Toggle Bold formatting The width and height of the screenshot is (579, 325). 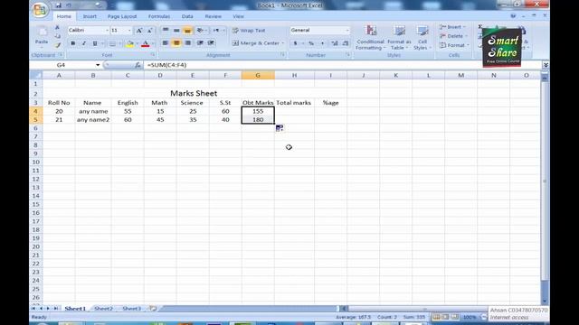coord(72,43)
